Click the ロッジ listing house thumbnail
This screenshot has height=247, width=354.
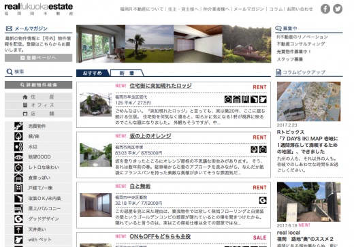point(96,105)
